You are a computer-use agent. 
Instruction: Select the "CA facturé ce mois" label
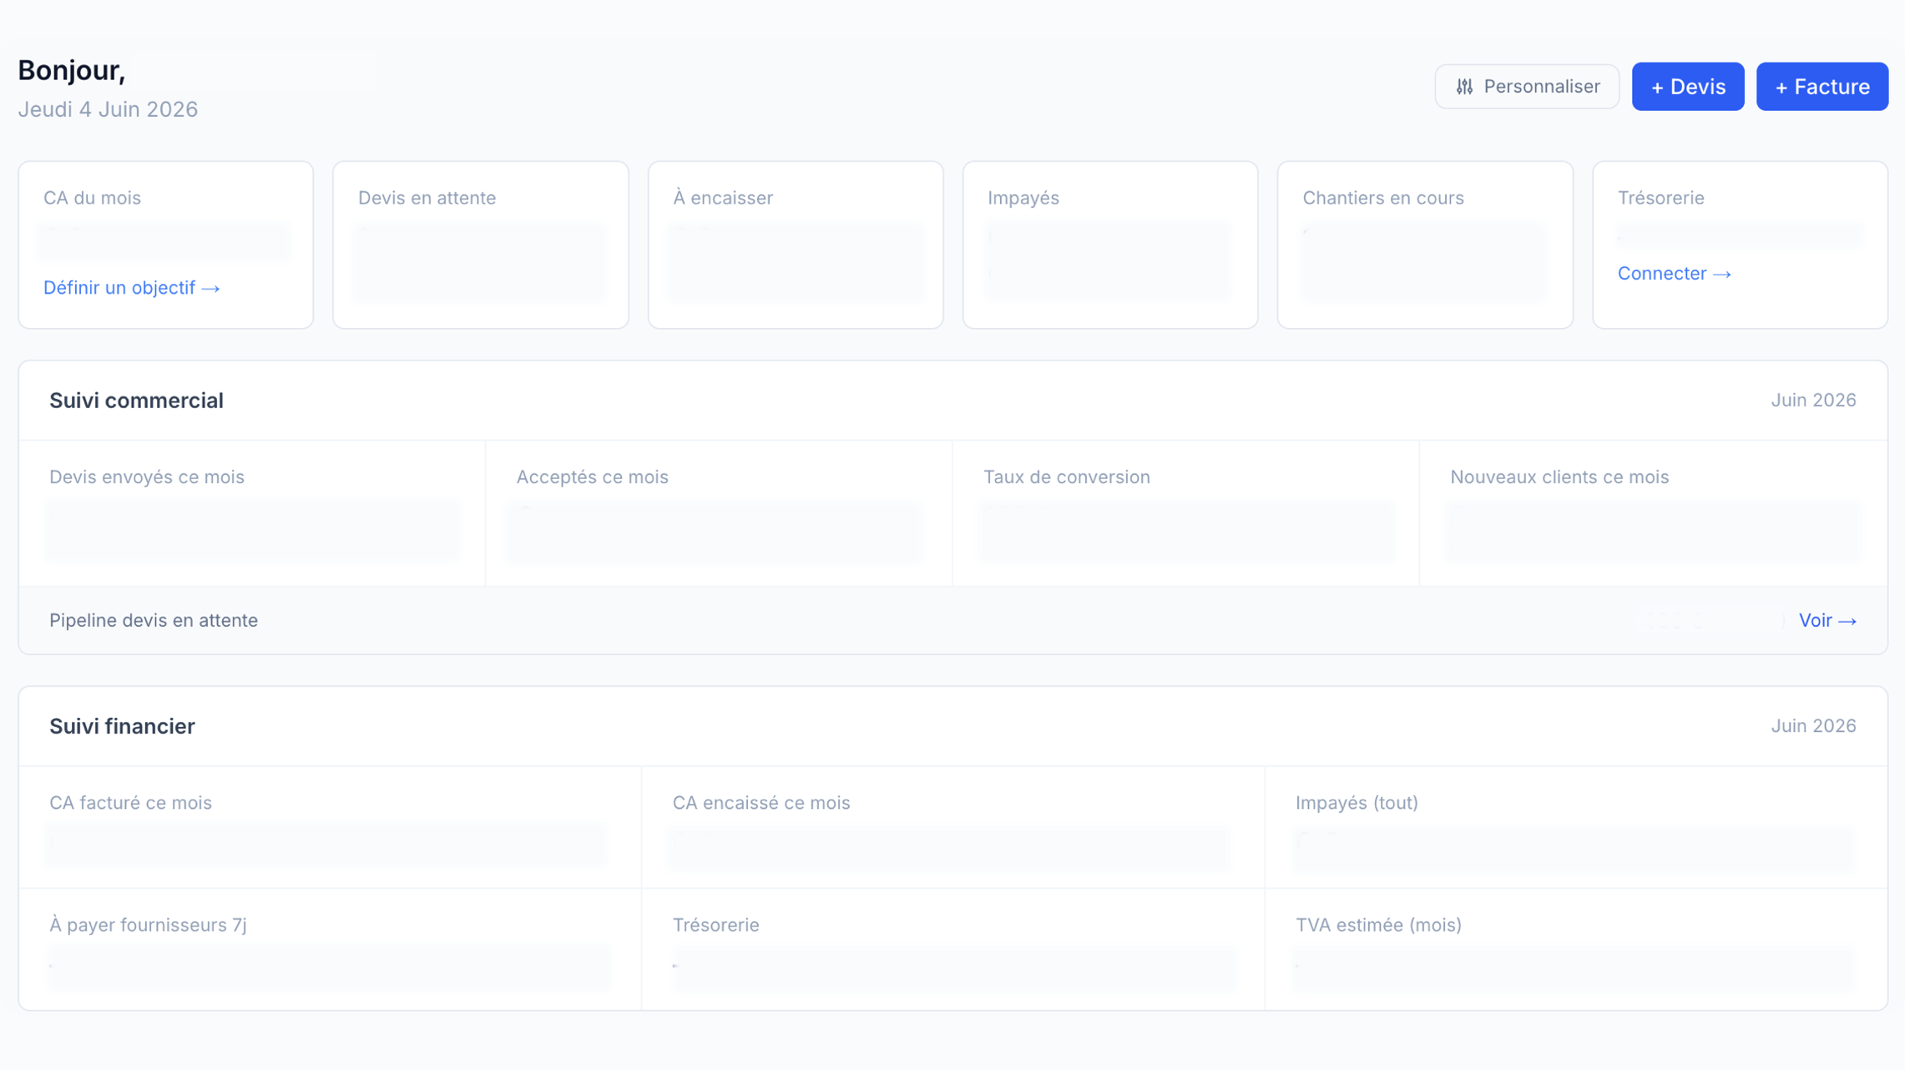(130, 802)
